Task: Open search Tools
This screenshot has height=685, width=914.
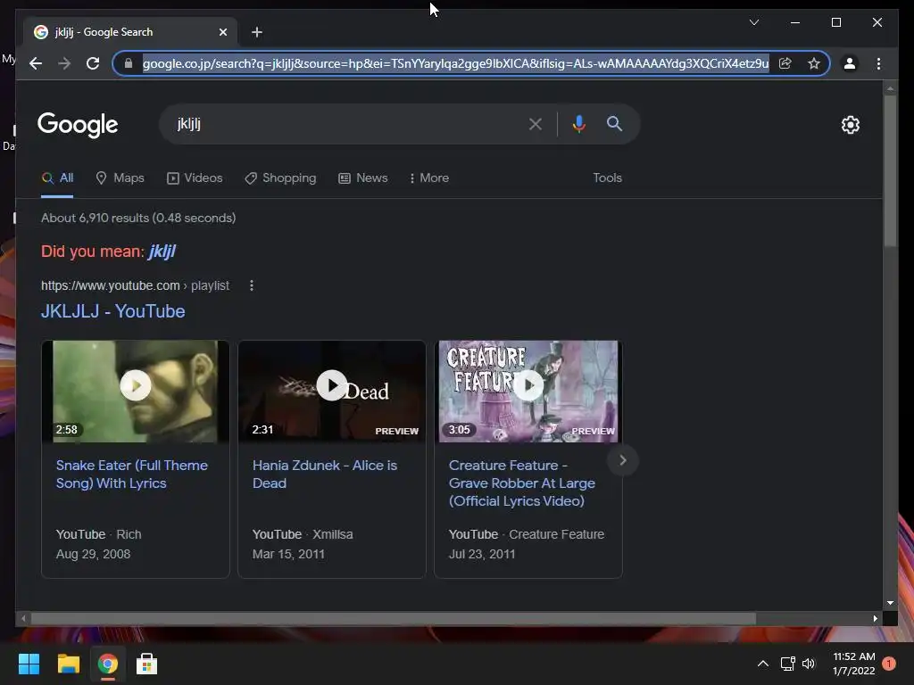Action: 607,177
